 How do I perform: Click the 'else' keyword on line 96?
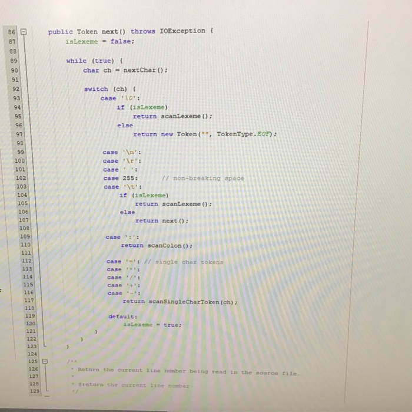pos(125,125)
